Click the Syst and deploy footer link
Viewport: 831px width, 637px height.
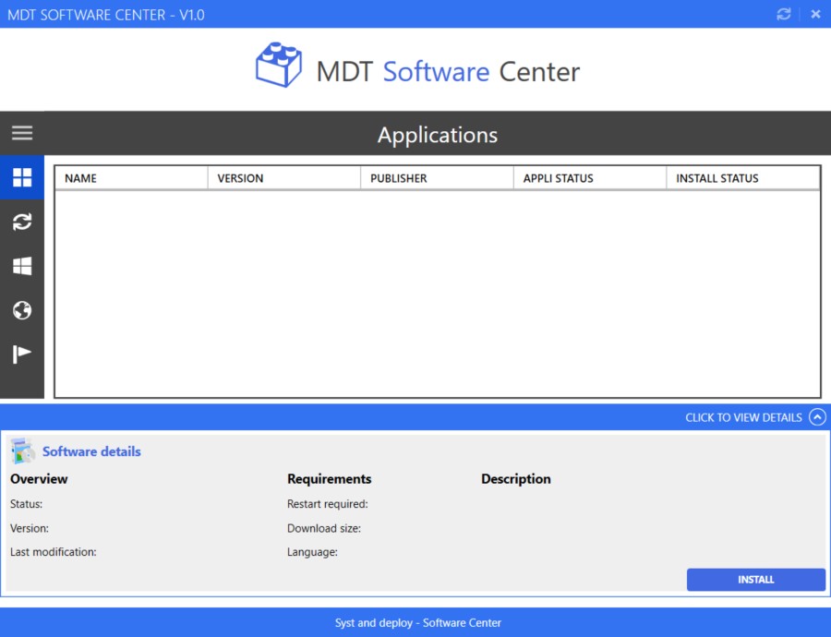coord(418,622)
